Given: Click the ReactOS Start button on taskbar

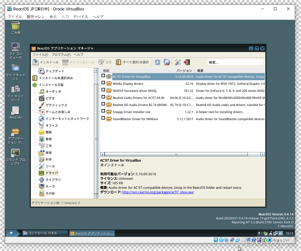Looking at the screenshot, I should tap(12, 233).
